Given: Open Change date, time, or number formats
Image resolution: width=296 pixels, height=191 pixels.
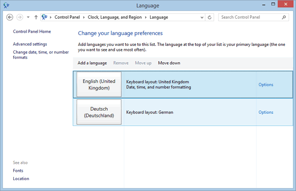Looking at the screenshot, I should click(x=41, y=55).
